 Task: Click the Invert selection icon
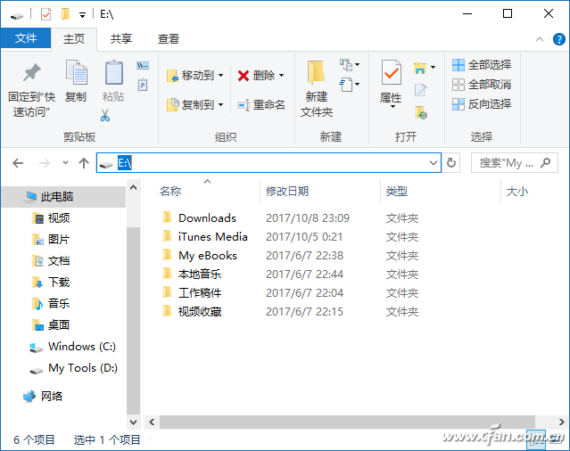pyautogui.click(x=458, y=104)
